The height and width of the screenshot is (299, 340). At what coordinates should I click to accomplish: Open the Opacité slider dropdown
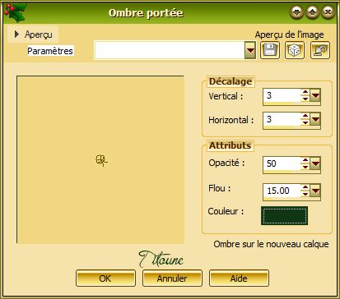point(315,163)
